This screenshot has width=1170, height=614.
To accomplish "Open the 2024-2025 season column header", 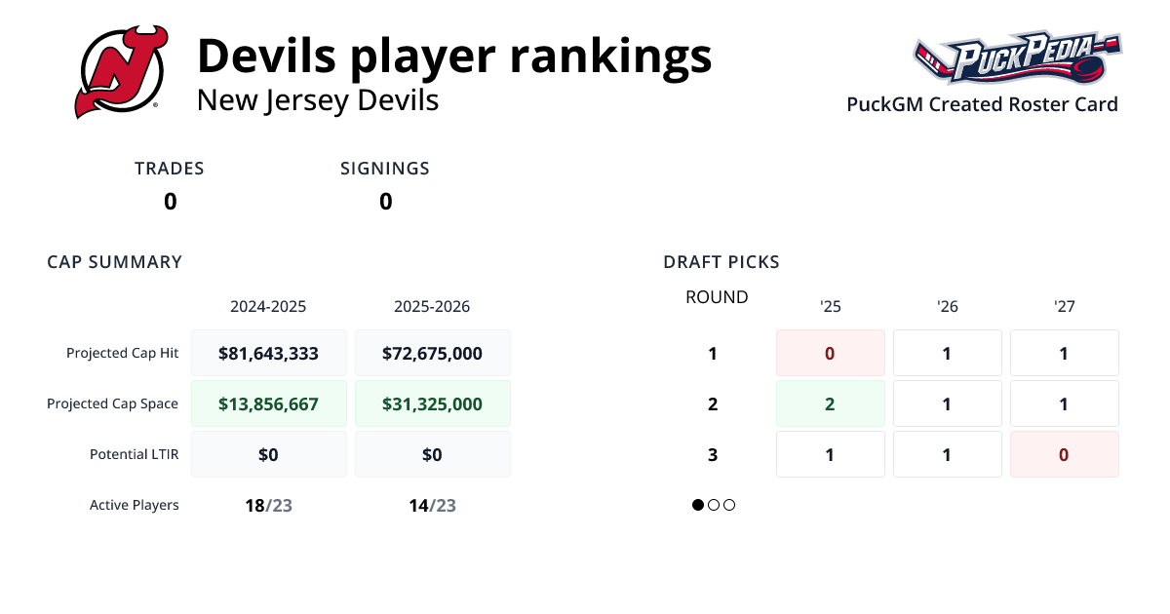I will click(x=268, y=306).
